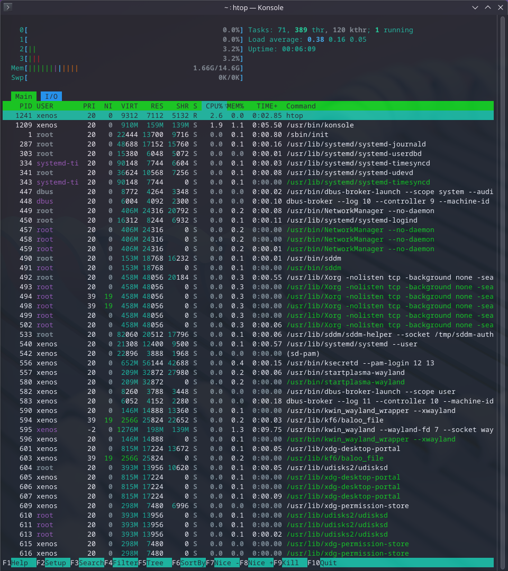Click F8 Nice + to raise niceness
Image resolution: width=508 pixels, height=571 pixels.
point(257,563)
